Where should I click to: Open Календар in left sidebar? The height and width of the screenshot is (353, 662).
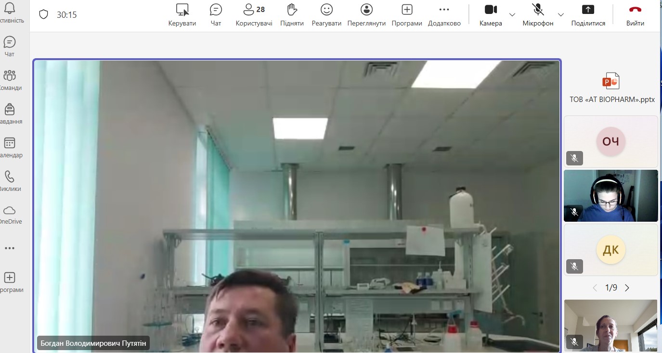[x=10, y=147]
